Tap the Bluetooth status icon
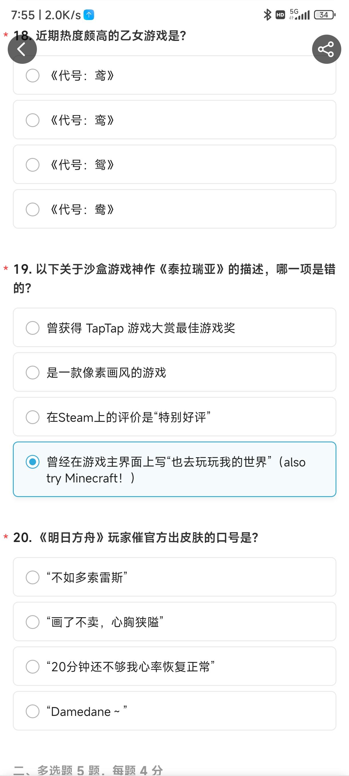The height and width of the screenshot is (776, 349). (x=267, y=15)
